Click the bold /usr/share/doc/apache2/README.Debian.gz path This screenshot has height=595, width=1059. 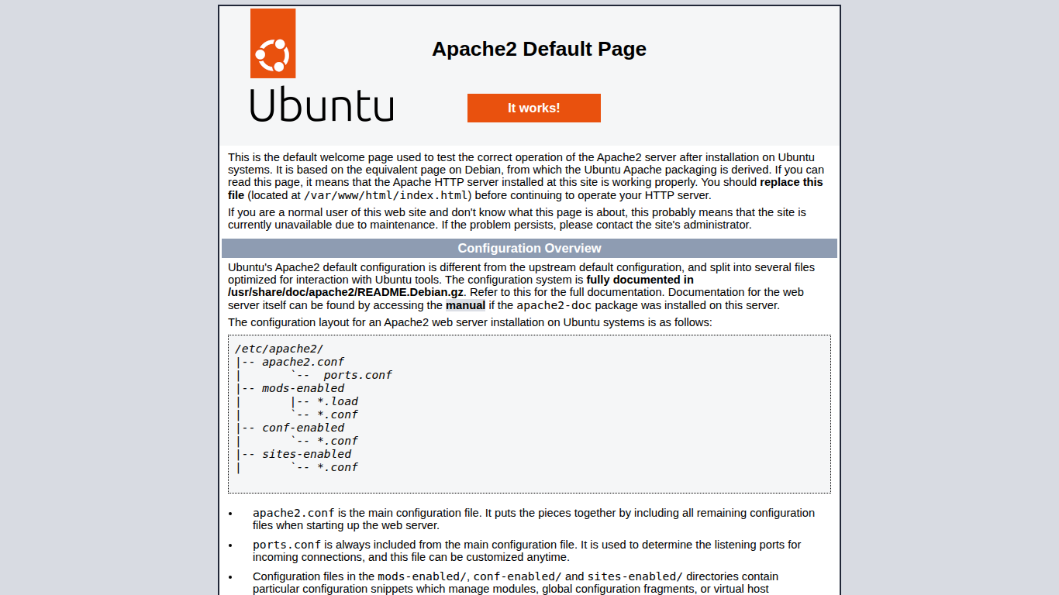(346, 292)
